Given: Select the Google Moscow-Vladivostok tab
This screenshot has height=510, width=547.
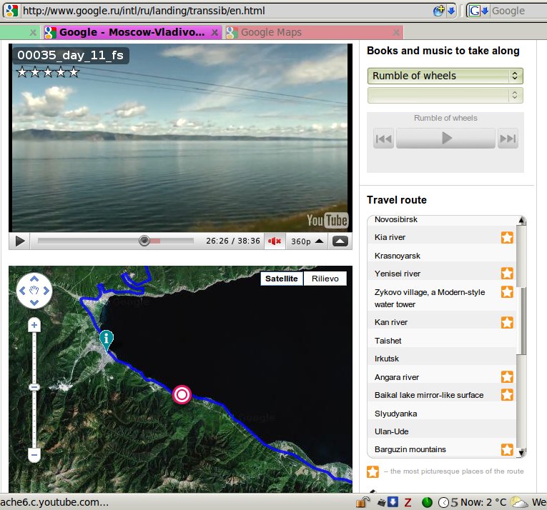Looking at the screenshot, I should (132, 32).
